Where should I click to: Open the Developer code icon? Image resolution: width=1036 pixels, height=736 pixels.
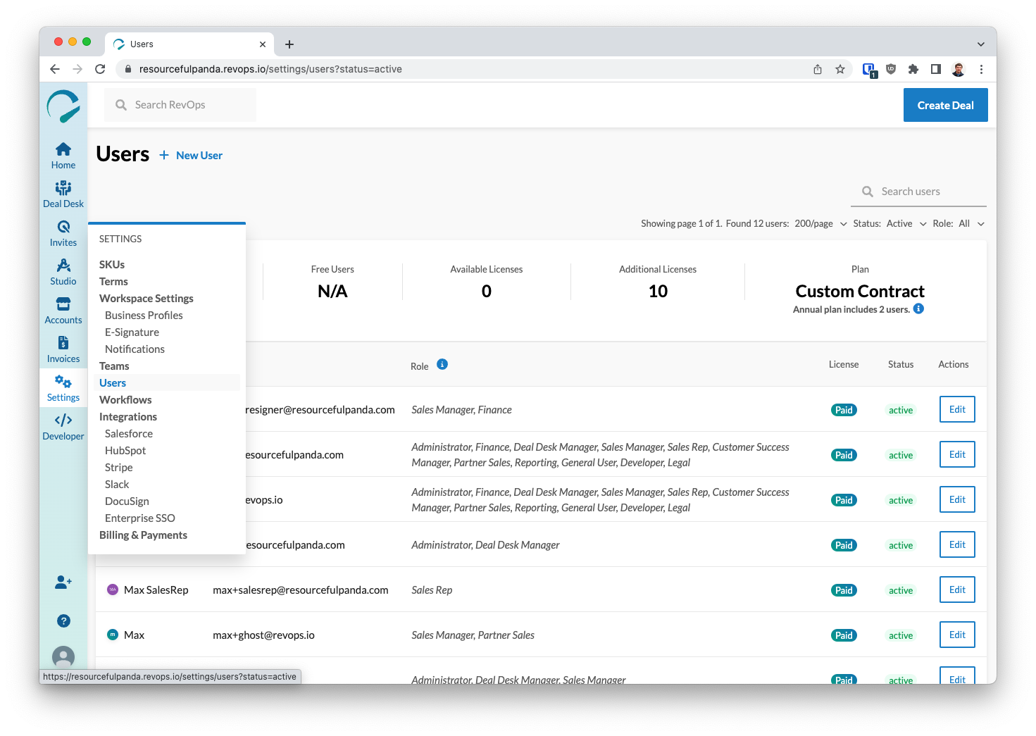click(x=63, y=427)
